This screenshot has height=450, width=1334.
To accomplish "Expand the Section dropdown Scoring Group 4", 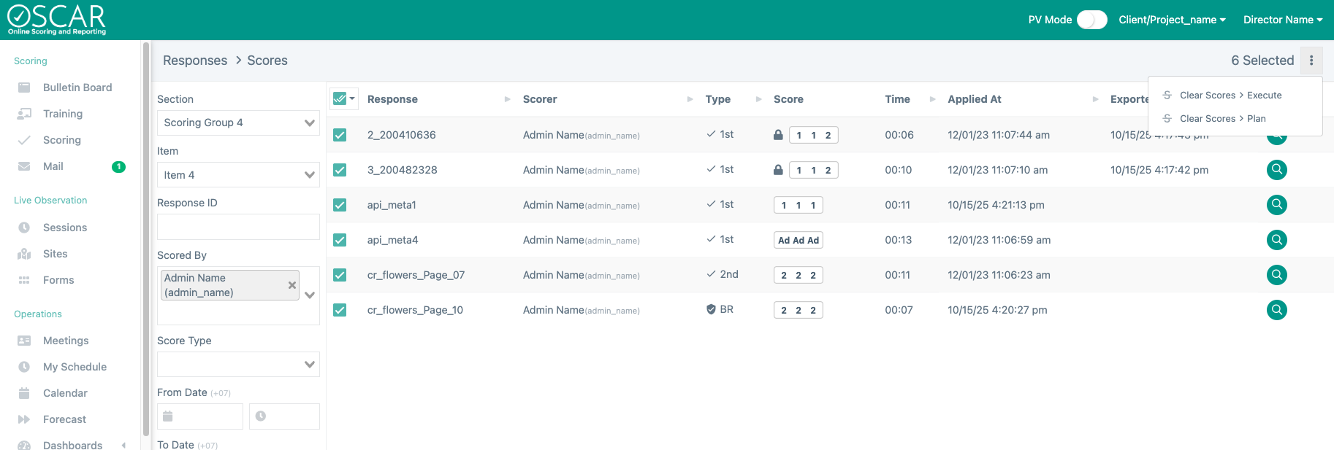I will click(238, 123).
